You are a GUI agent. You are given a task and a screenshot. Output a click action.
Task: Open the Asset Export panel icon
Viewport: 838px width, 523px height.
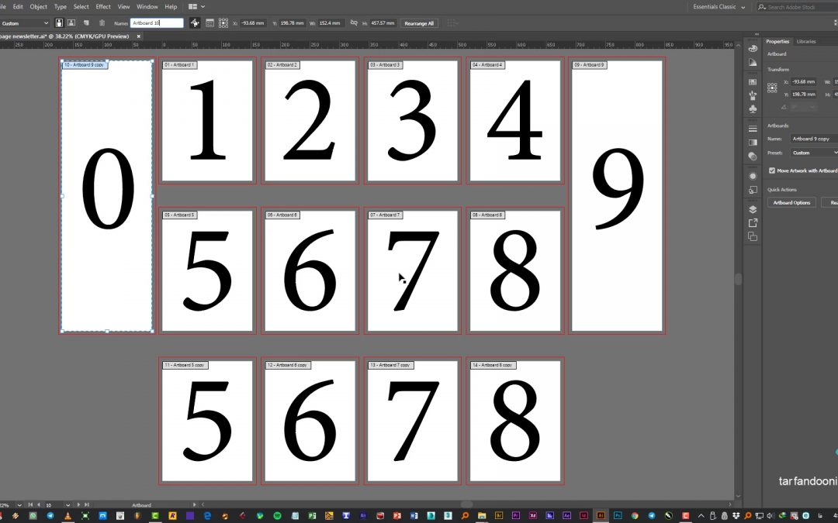point(753,223)
